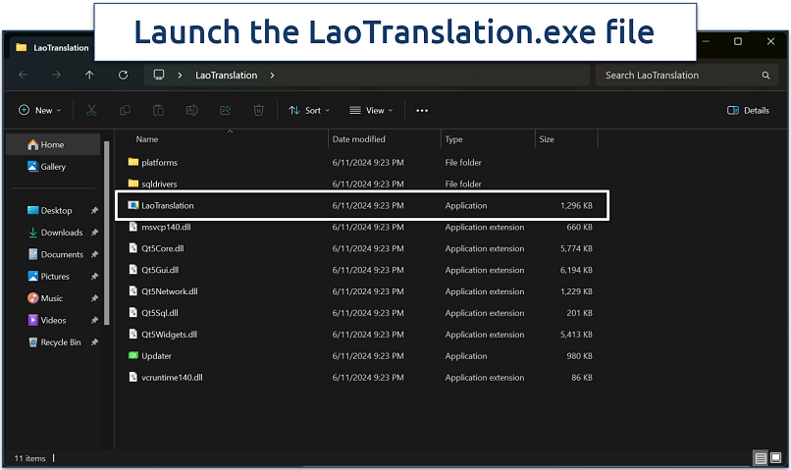
Task: Open the New item dropdown
Action: (x=40, y=111)
